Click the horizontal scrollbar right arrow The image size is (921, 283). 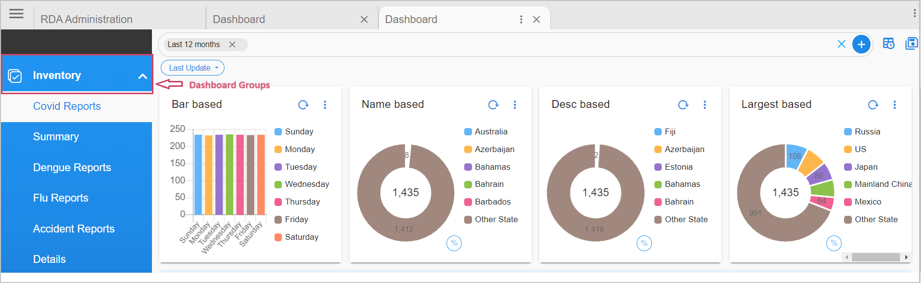click(x=906, y=257)
